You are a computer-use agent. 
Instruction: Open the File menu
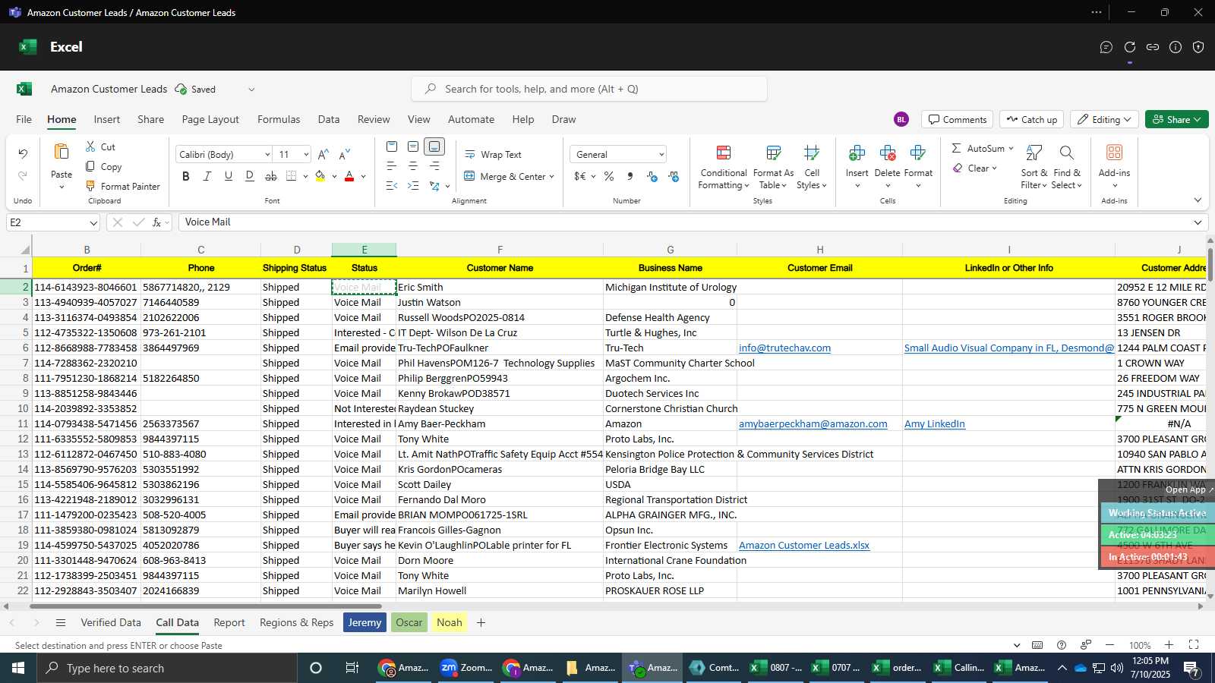pyautogui.click(x=24, y=119)
